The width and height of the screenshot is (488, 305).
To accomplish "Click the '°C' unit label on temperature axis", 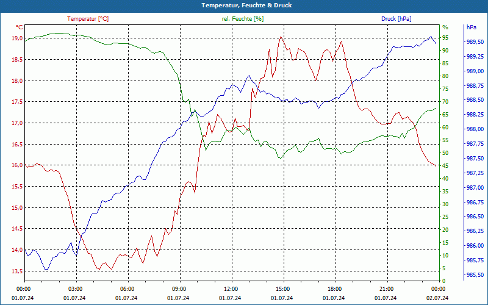I will 19,27.
